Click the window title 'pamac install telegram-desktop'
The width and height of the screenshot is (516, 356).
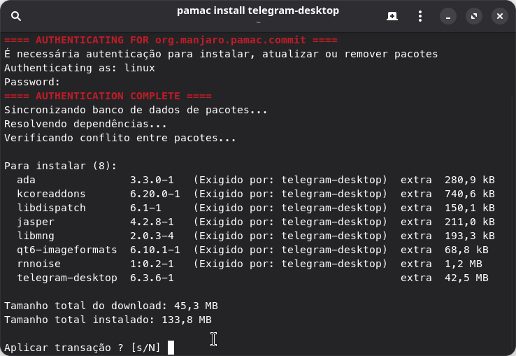click(x=257, y=11)
